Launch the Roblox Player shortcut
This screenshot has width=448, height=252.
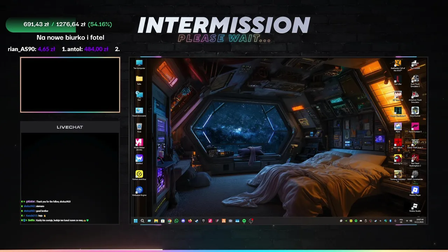click(x=415, y=191)
